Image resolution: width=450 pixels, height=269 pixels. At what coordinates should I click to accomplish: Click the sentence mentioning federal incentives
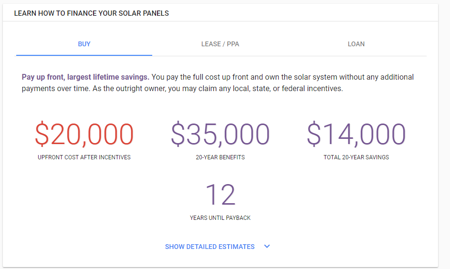click(218, 89)
